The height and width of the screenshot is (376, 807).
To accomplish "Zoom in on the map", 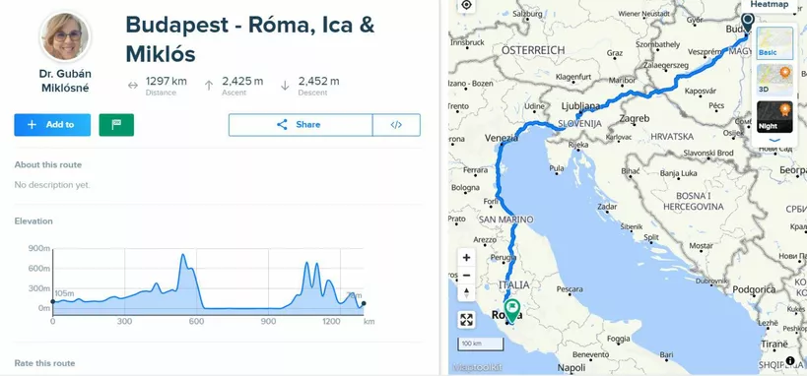I will [x=466, y=258].
